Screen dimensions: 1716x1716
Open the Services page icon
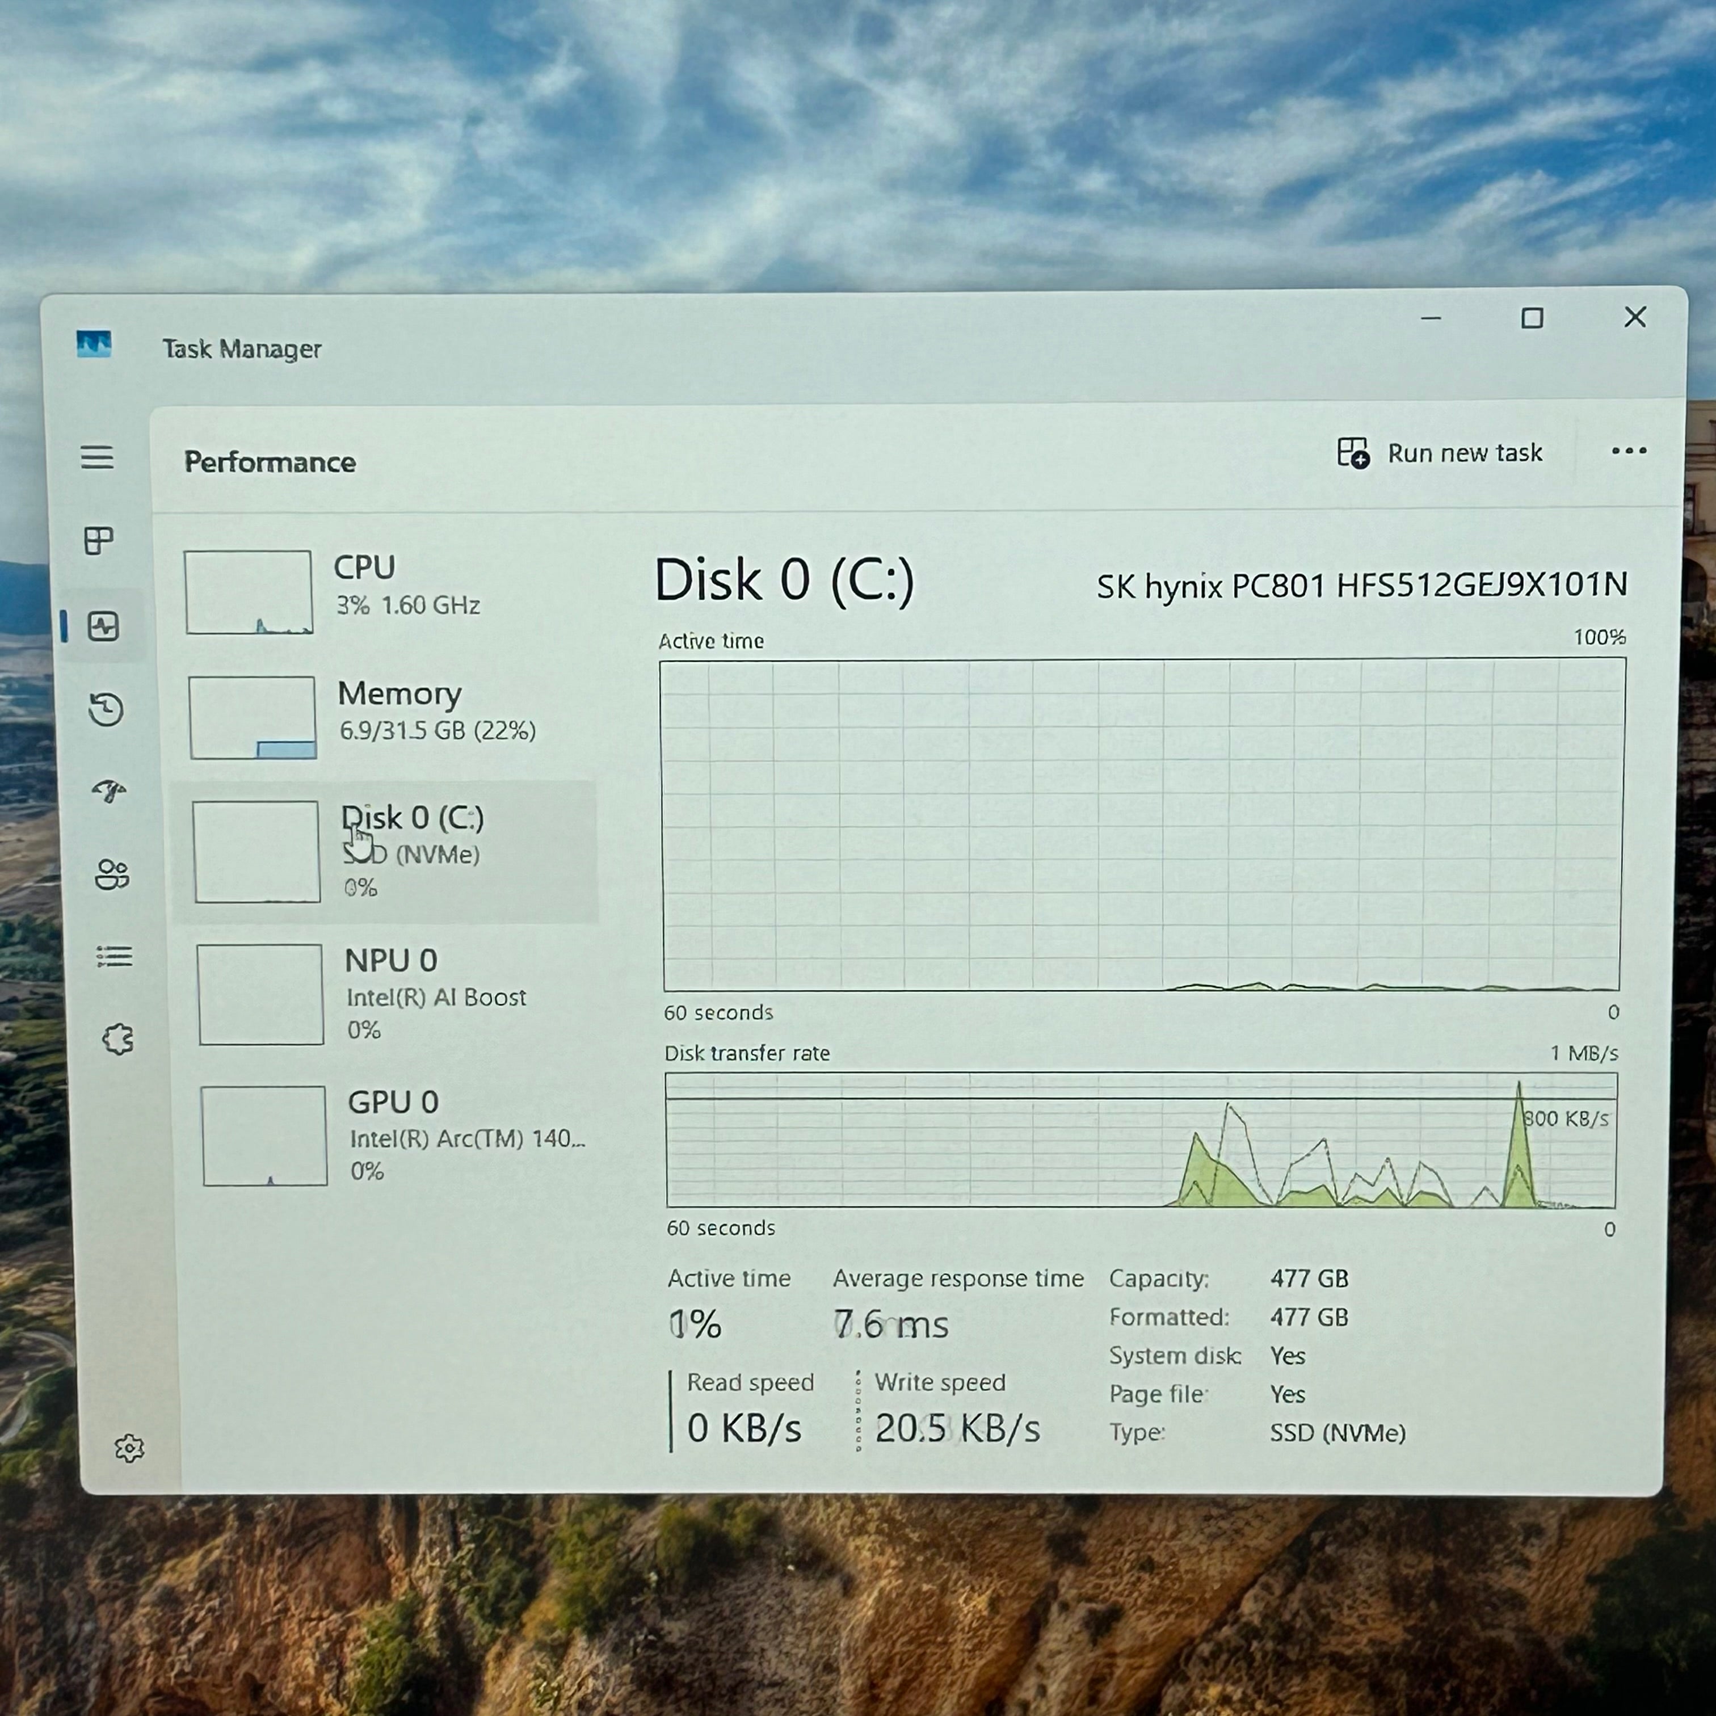[118, 1038]
